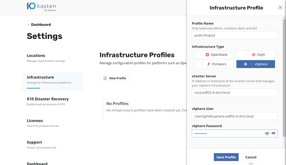This screenshot has width=286, height=165.
Task: Click 'View K10 product licenses' text
Action: [x=43, y=126]
